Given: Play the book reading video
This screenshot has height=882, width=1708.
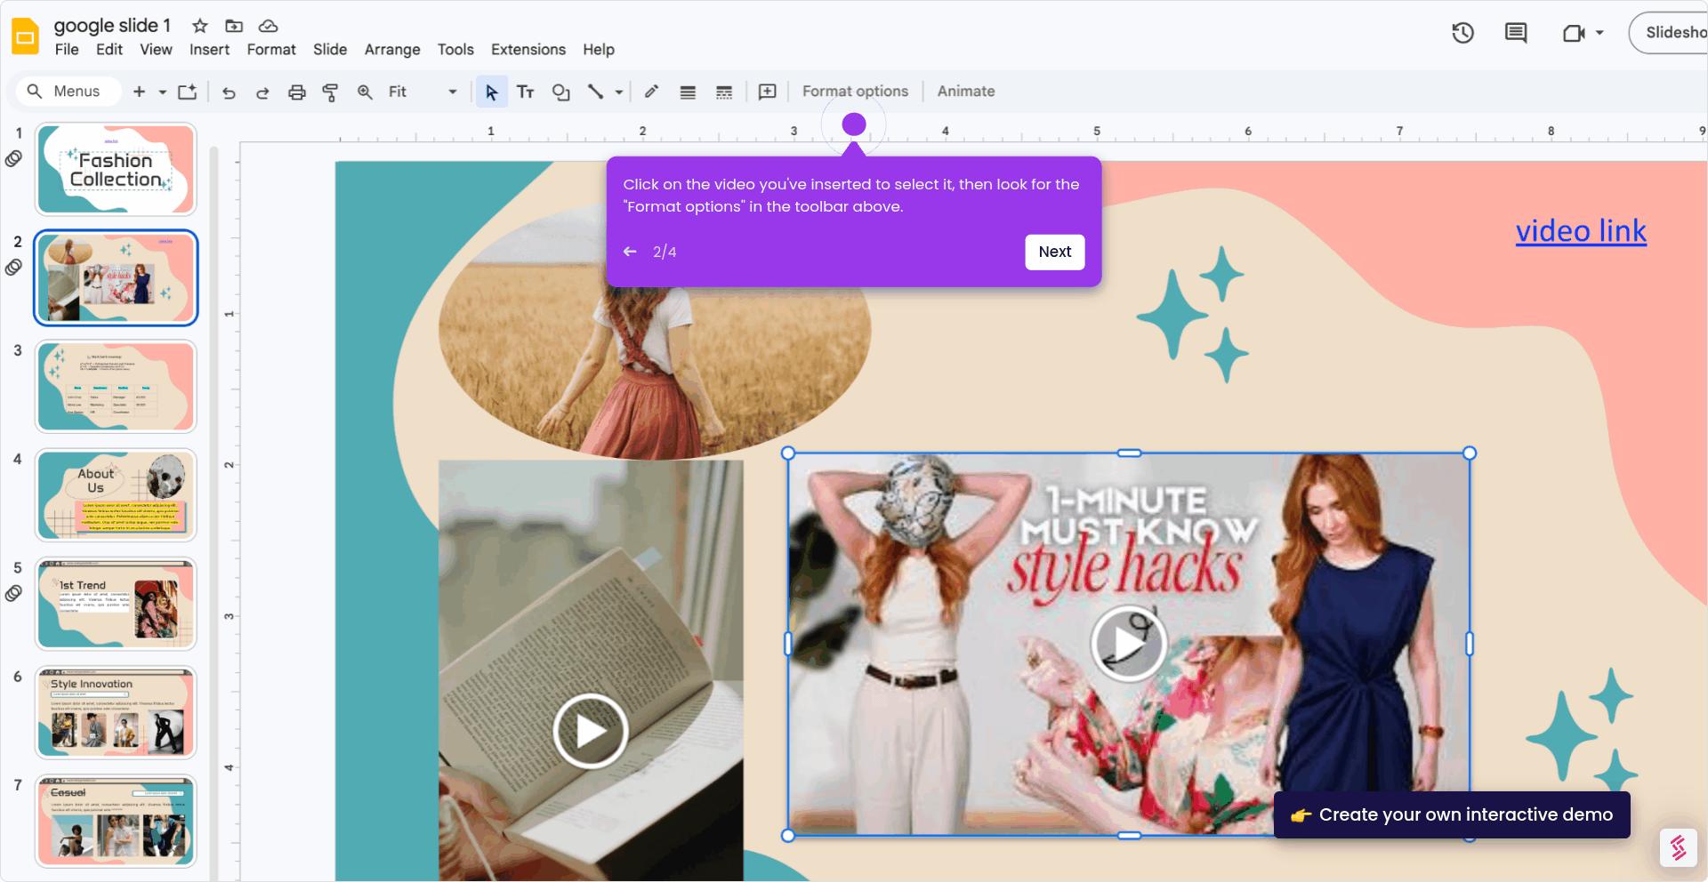Looking at the screenshot, I should pos(591,731).
